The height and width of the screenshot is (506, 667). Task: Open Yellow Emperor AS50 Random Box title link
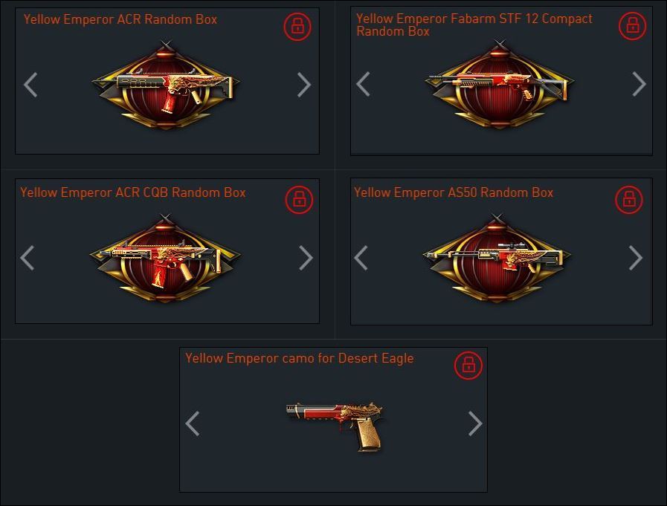point(454,192)
